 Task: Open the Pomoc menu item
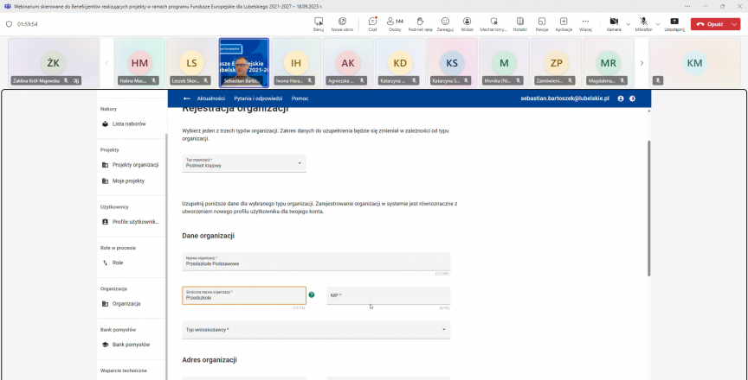(x=300, y=98)
